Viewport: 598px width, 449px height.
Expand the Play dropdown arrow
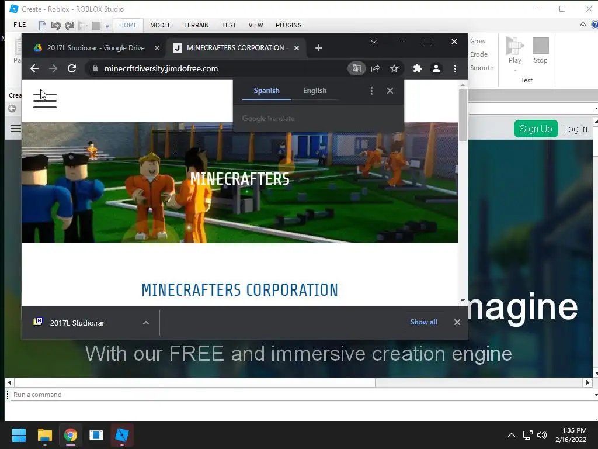point(515,70)
